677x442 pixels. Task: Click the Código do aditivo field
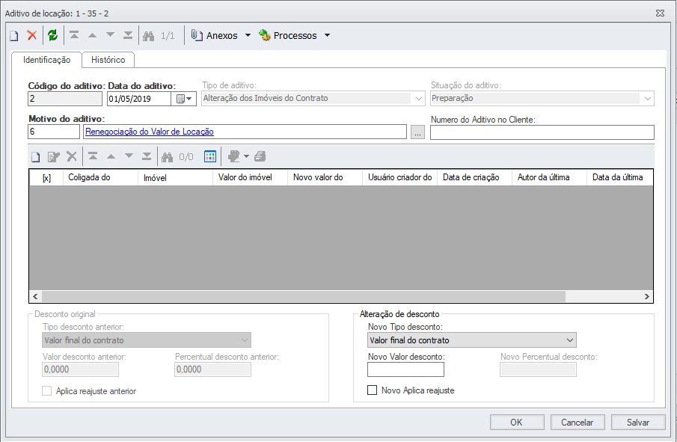coord(65,99)
